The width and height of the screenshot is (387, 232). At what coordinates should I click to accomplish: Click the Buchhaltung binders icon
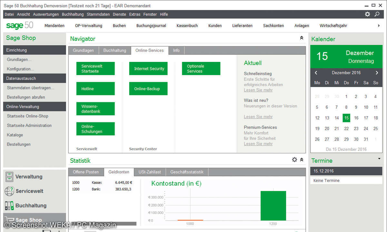9,206
